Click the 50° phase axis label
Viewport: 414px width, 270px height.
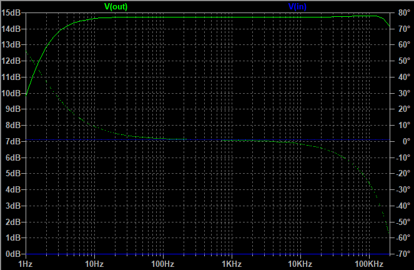coord(404,61)
